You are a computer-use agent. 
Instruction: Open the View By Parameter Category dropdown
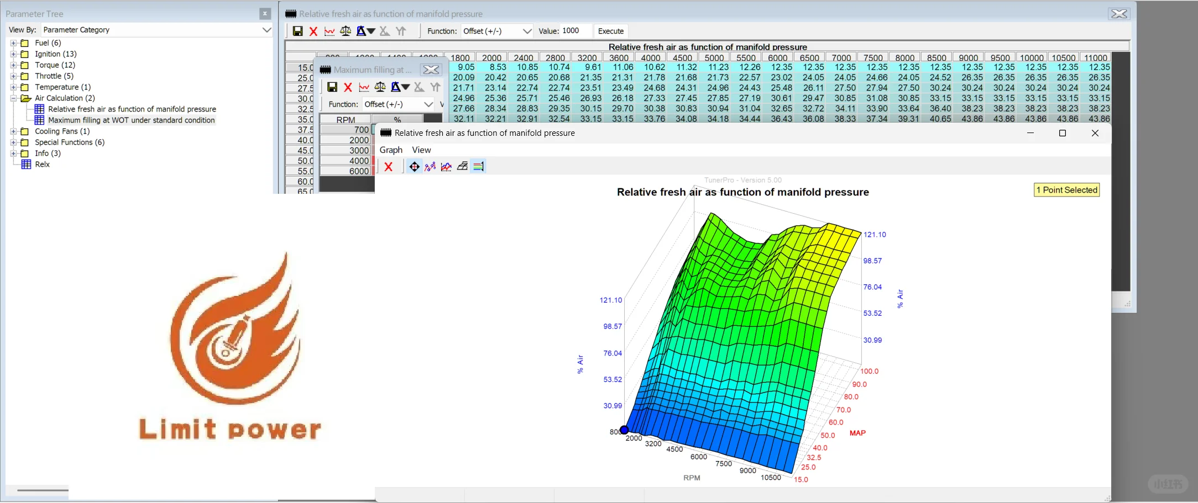(x=266, y=30)
